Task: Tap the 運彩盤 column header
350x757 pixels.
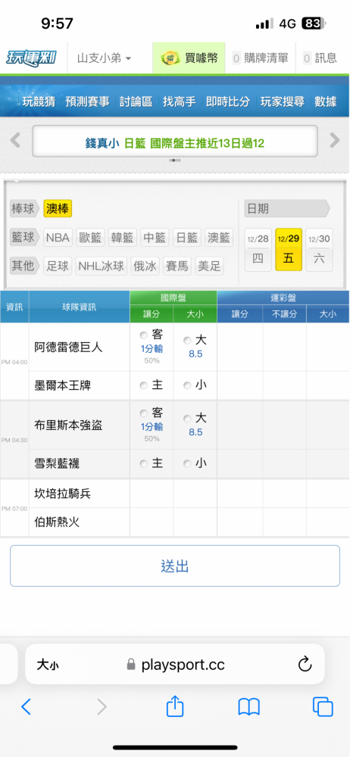Action: [283, 298]
